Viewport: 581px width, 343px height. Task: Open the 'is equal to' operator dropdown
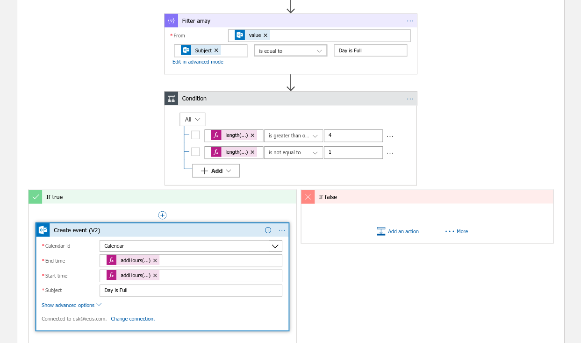click(290, 51)
